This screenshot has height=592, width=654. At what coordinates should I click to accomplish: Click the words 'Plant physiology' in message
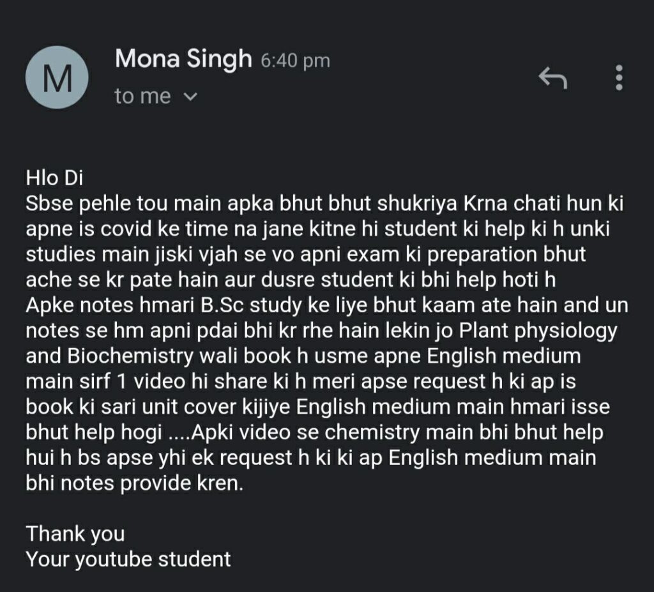(538, 331)
